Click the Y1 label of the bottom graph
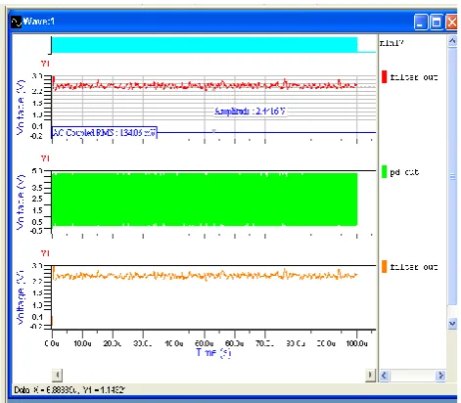 45,253
